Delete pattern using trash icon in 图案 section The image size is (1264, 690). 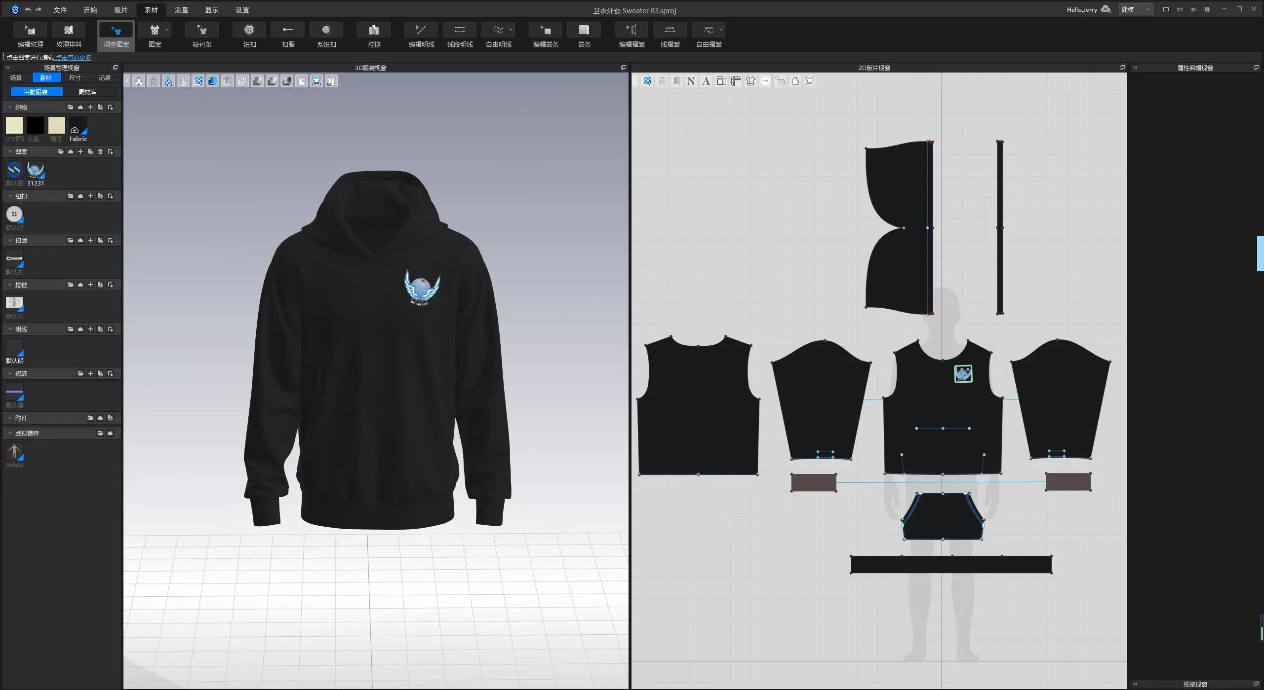tap(100, 151)
